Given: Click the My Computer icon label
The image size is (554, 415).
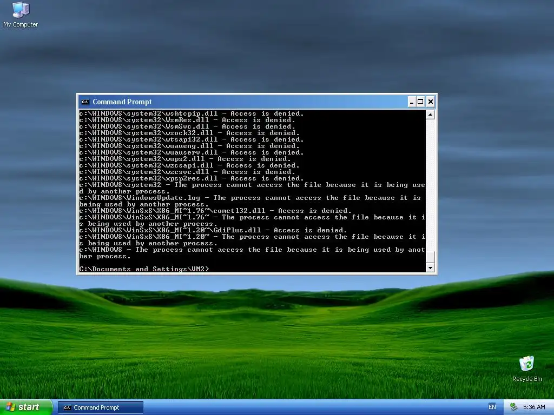Looking at the screenshot, I should pyautogui.click(x=21, y=24).
